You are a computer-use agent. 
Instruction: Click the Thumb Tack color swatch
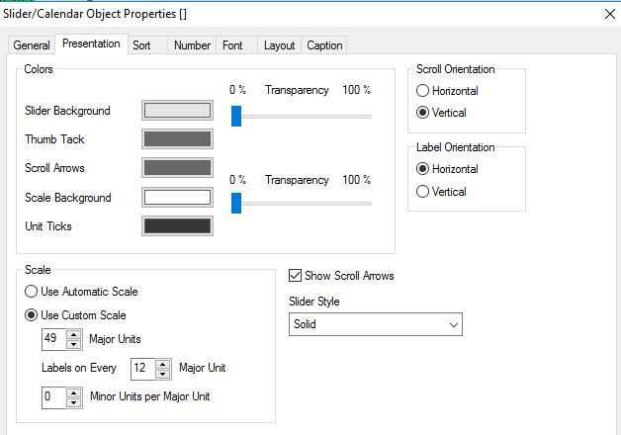(x=178, y=139)
